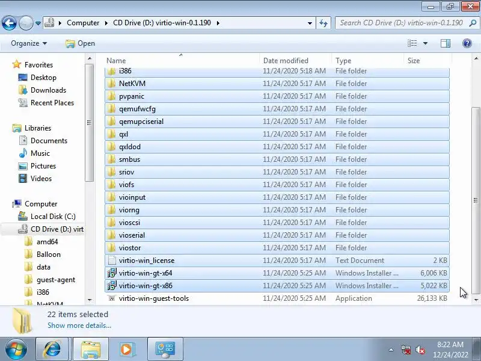Image resolution: width=481 pixels, height=361 pixels.
Task: Select the vioinput folder name
Action: pyautogui.click(x=132, y=197)
